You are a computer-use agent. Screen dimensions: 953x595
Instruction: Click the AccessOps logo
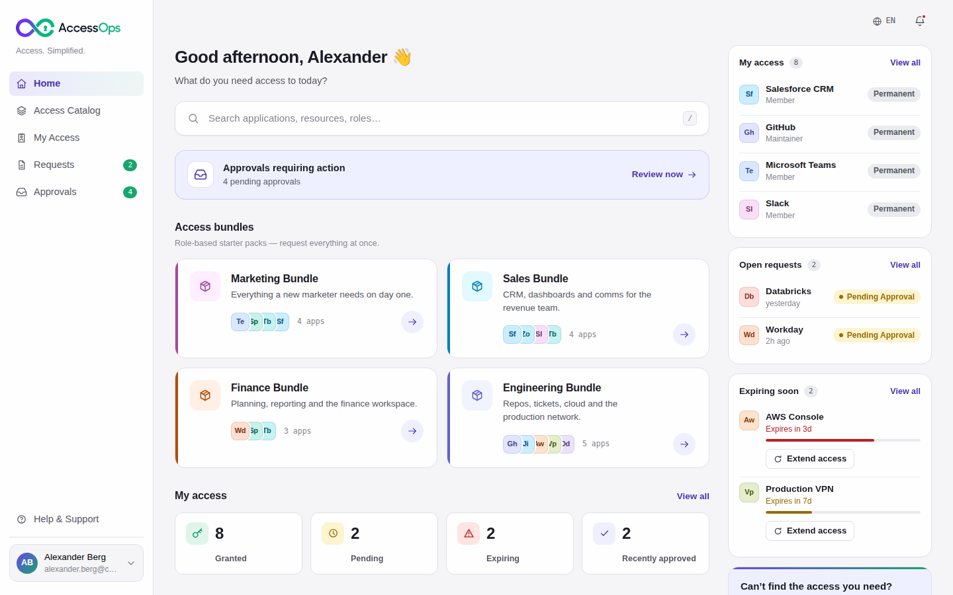(x=68, y=28)
